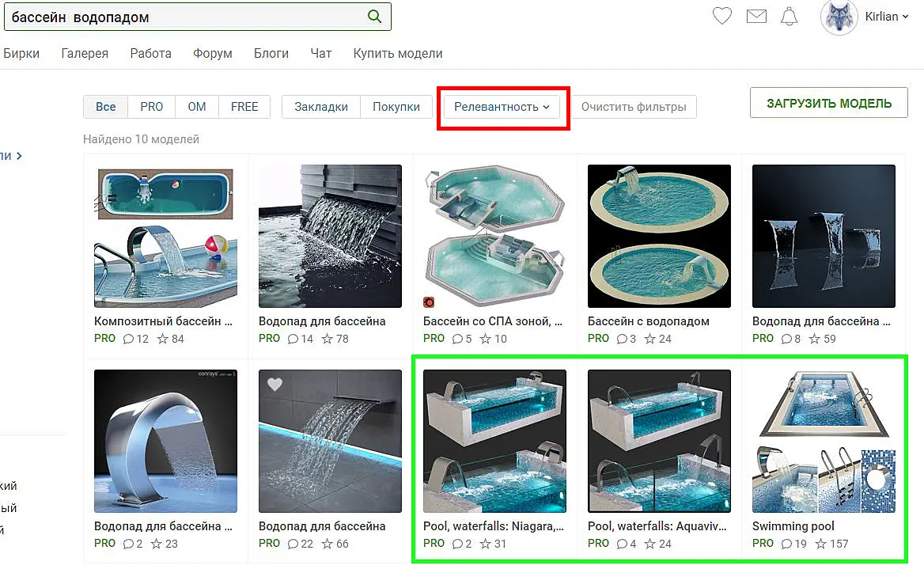Click the ЗАГРУЗИТЬ МОДЕЛЬ button
This screenshot has width=924, height=588.
[x=828, y=103]
